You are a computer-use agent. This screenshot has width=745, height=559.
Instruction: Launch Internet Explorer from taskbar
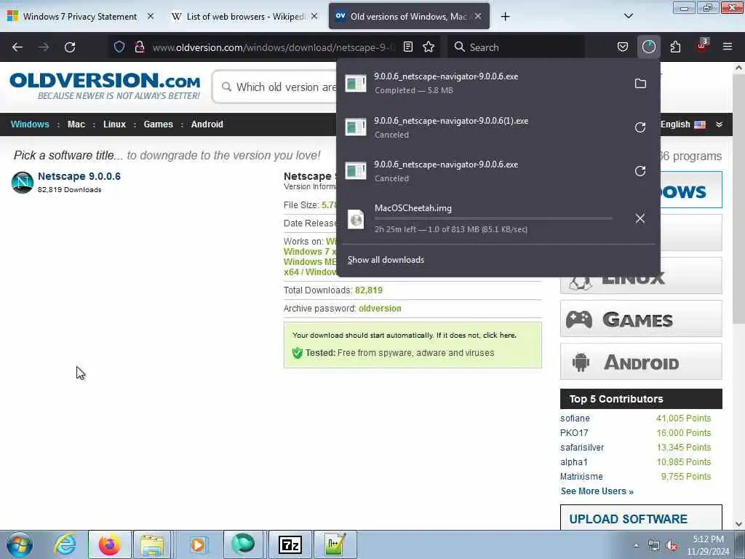(65, 544)
